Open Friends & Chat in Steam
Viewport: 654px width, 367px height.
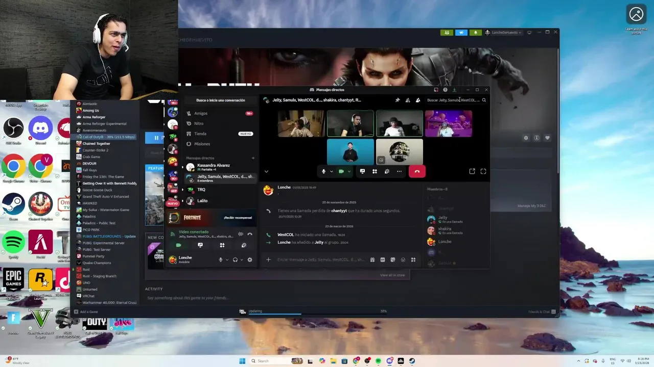tap(542, 311)
